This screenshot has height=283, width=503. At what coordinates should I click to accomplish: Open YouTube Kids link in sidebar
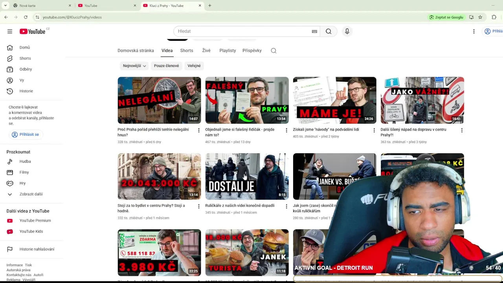coord(31,232)
